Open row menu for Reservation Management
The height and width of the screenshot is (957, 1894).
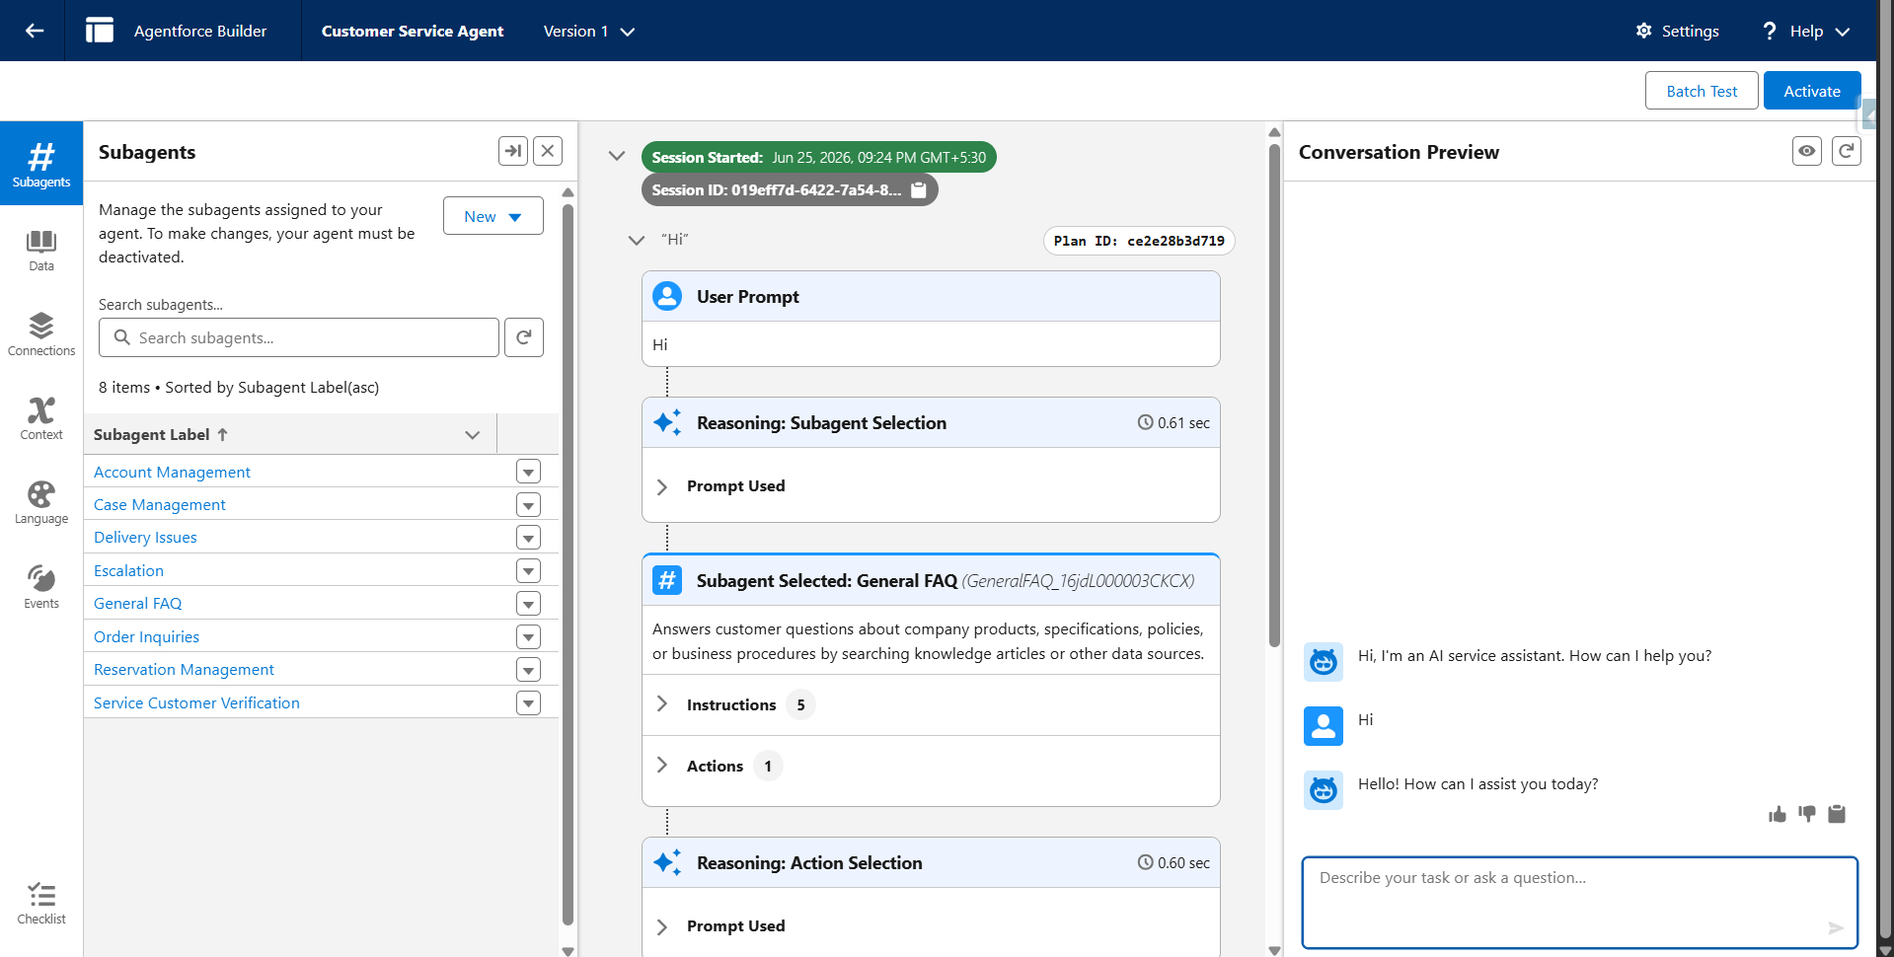pyautogui.click(x=529, y=670)
